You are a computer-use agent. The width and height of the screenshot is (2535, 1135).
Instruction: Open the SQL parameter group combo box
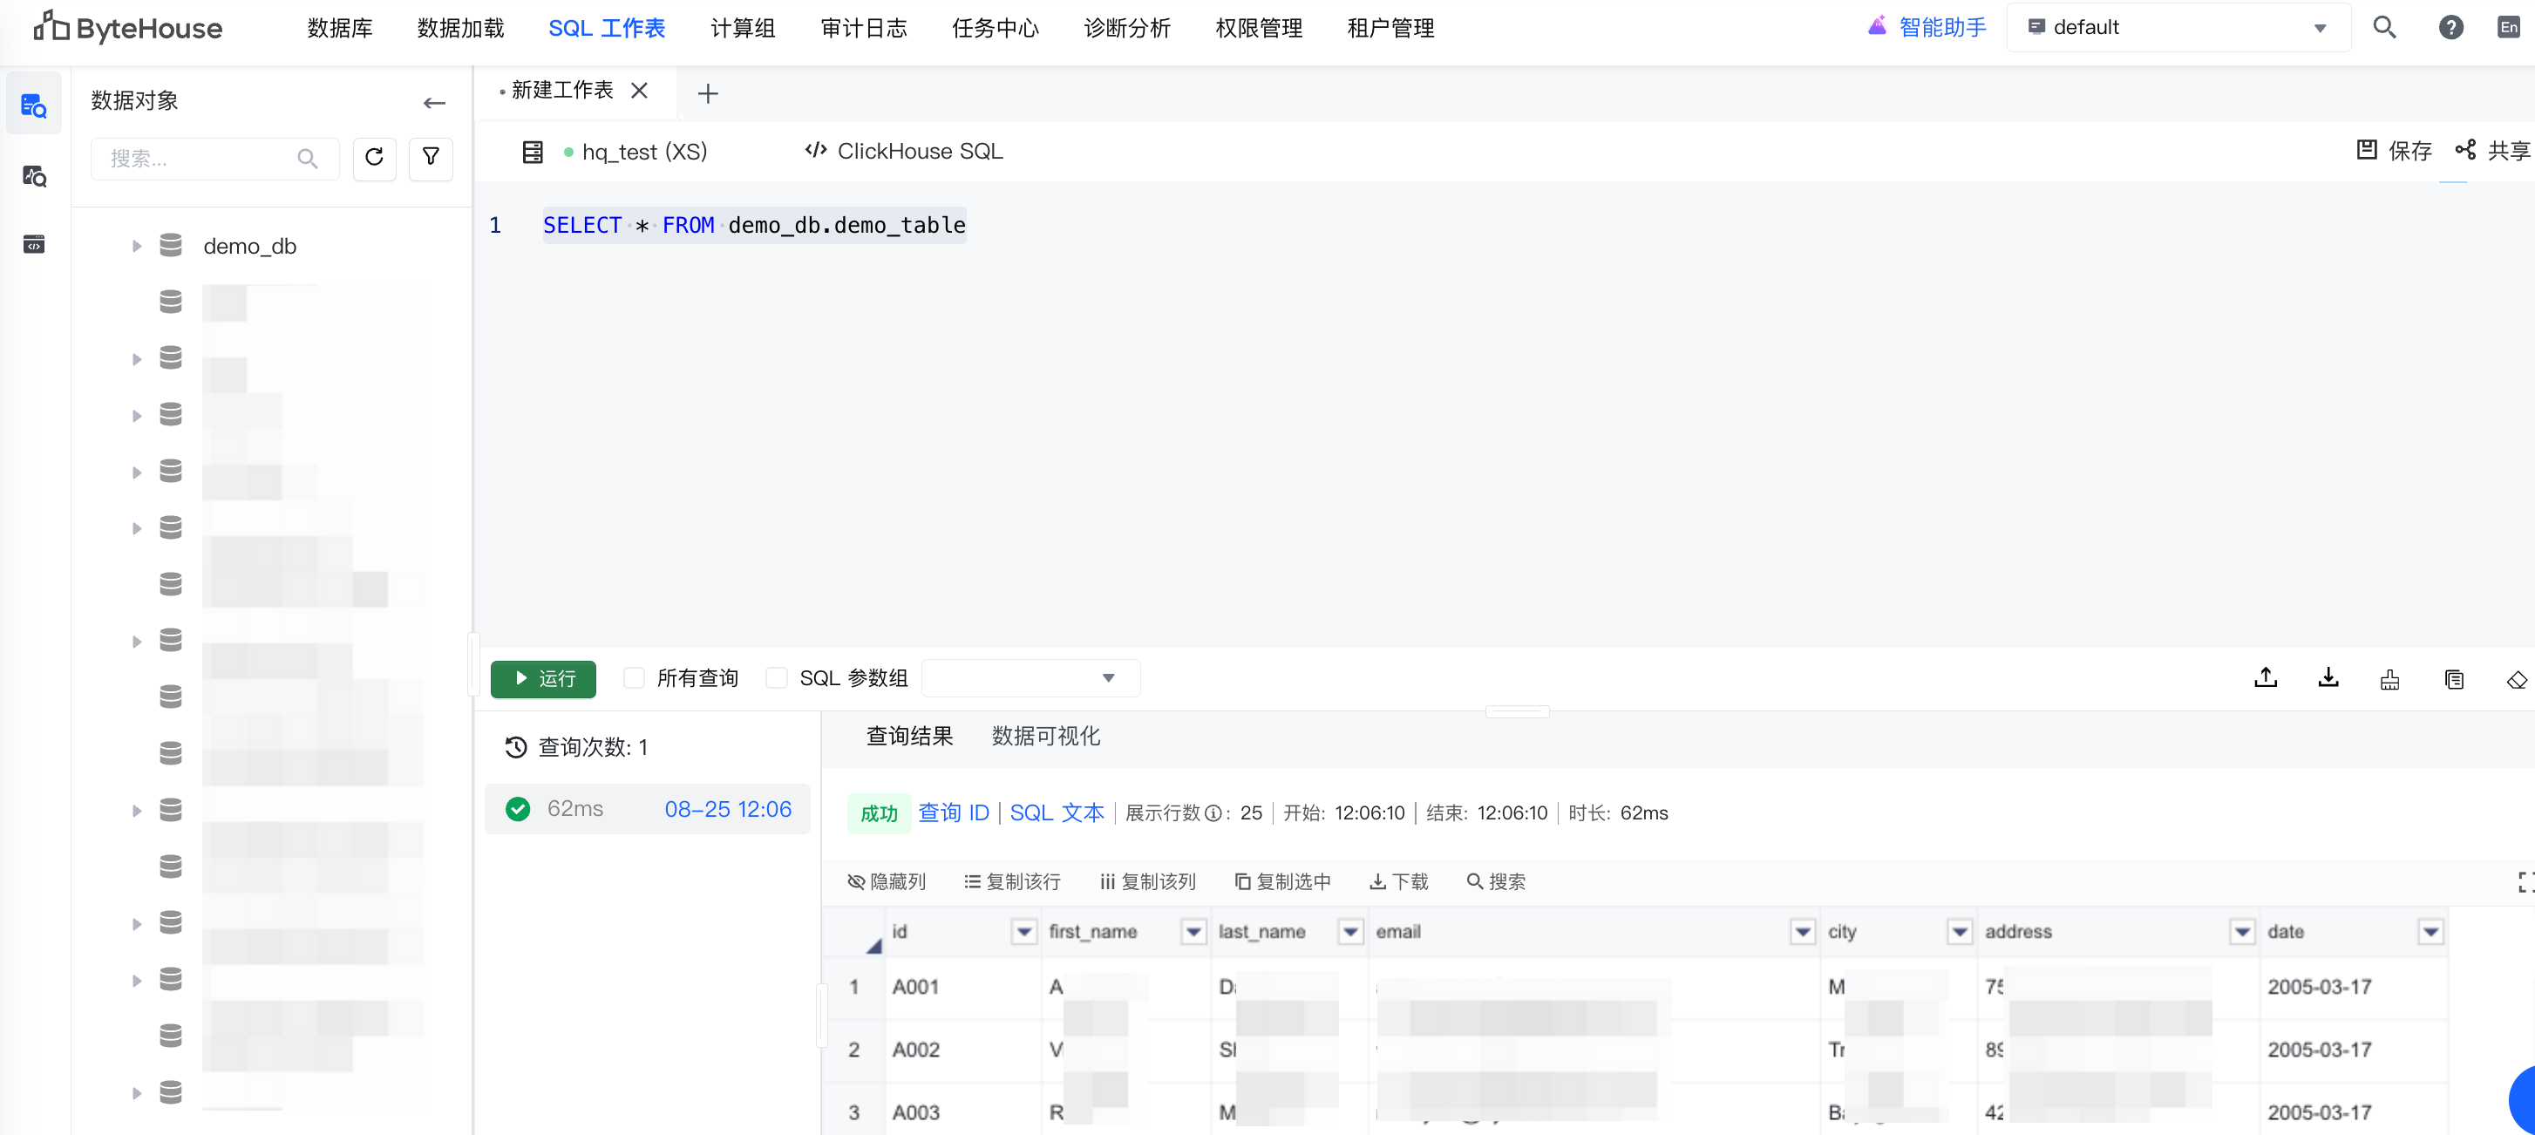(1030, 677)
